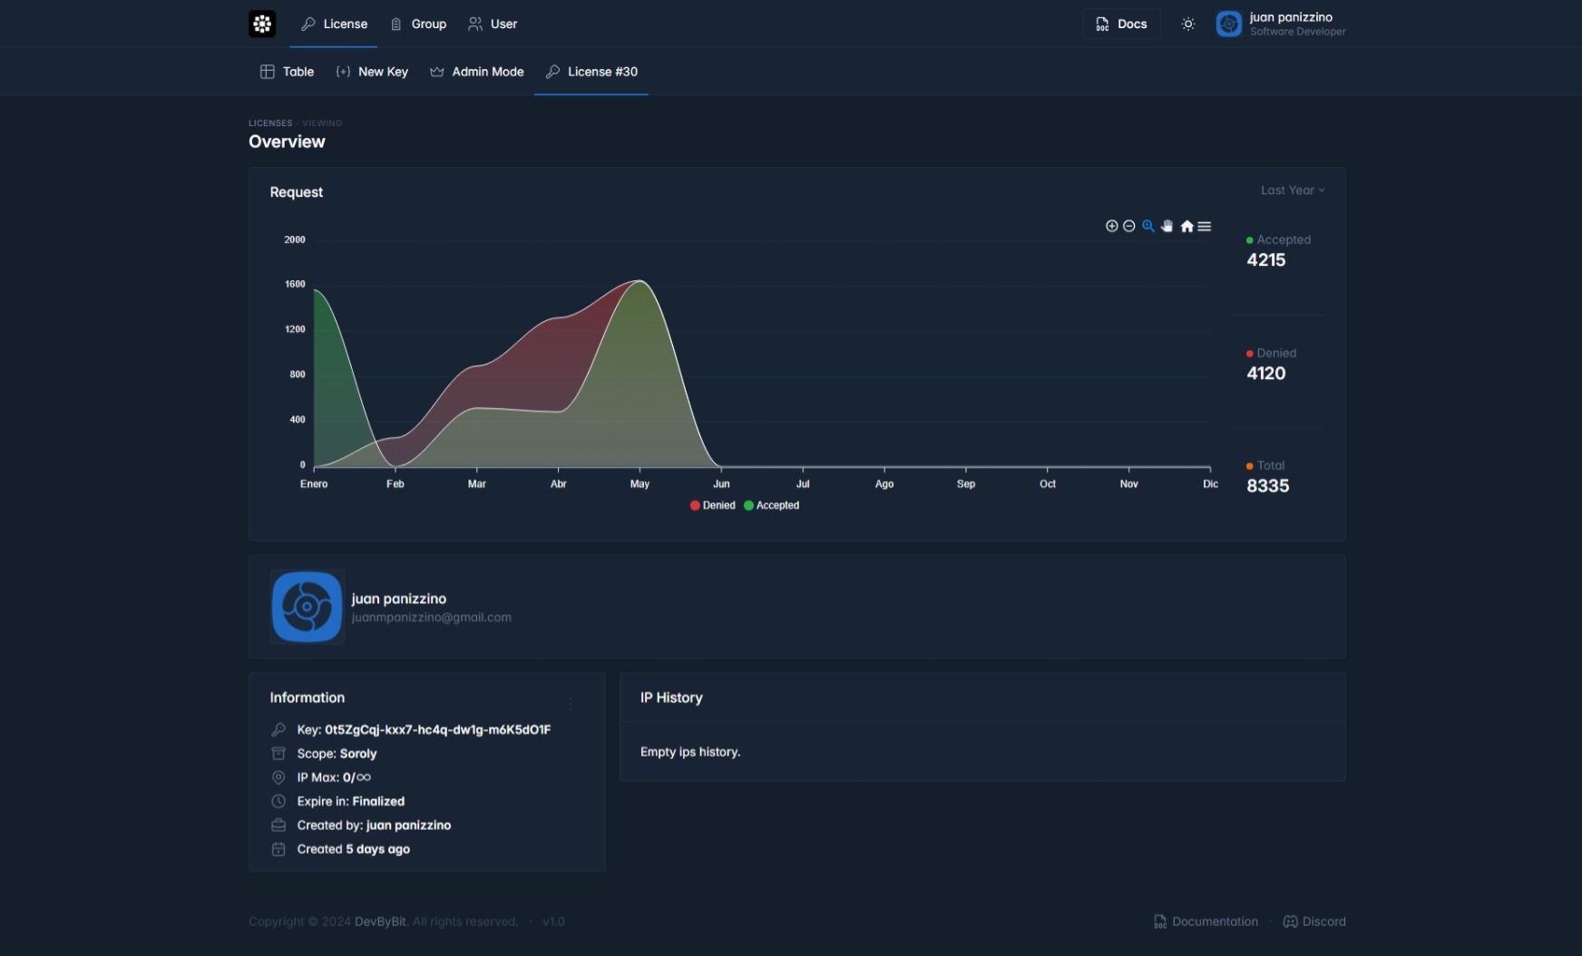Click Total count 8335
This screenshot has width=1582, height=956.
1268,486
